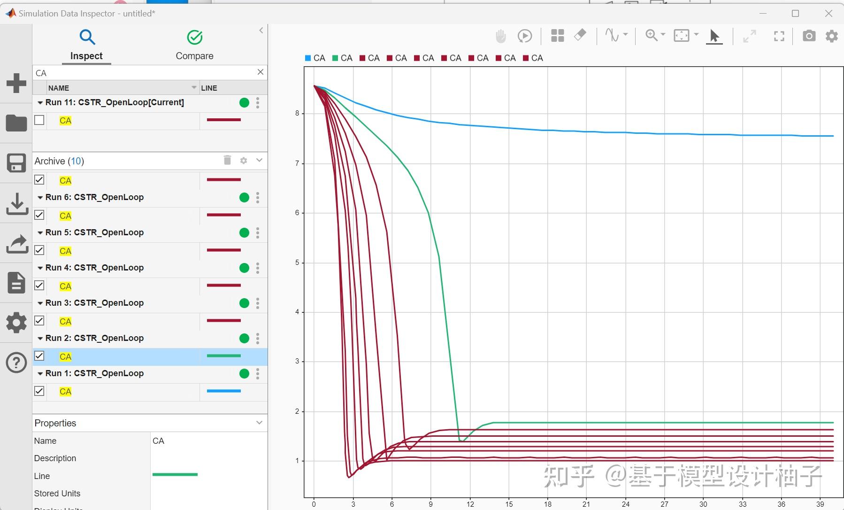Viewport: 844px width, 510px height.
Task: Select the Inspect tab
Action: click(86, 45)
